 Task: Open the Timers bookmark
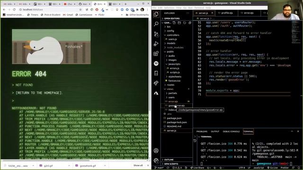click(x=33, y=15)
